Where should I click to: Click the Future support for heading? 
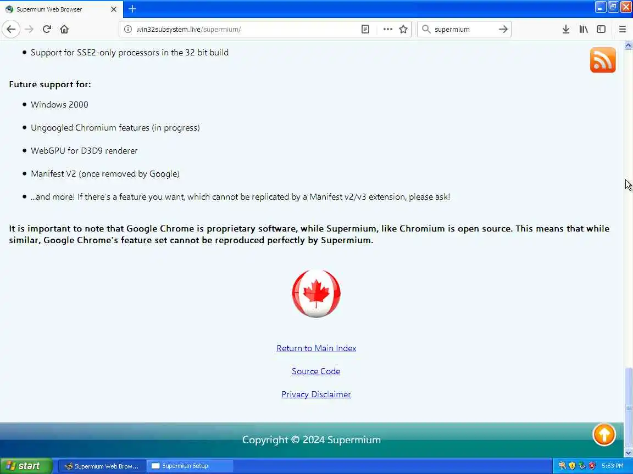pyautogui.click(x=50, y=84)
